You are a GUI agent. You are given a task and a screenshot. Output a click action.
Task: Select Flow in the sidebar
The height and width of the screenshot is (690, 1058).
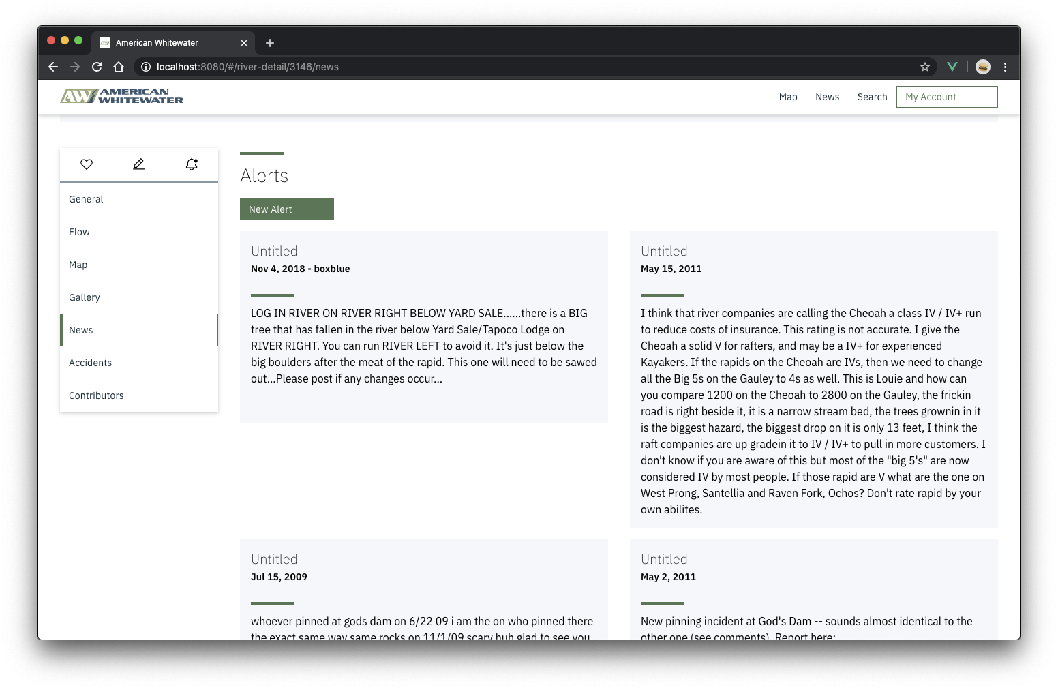[x=80, y=232]
